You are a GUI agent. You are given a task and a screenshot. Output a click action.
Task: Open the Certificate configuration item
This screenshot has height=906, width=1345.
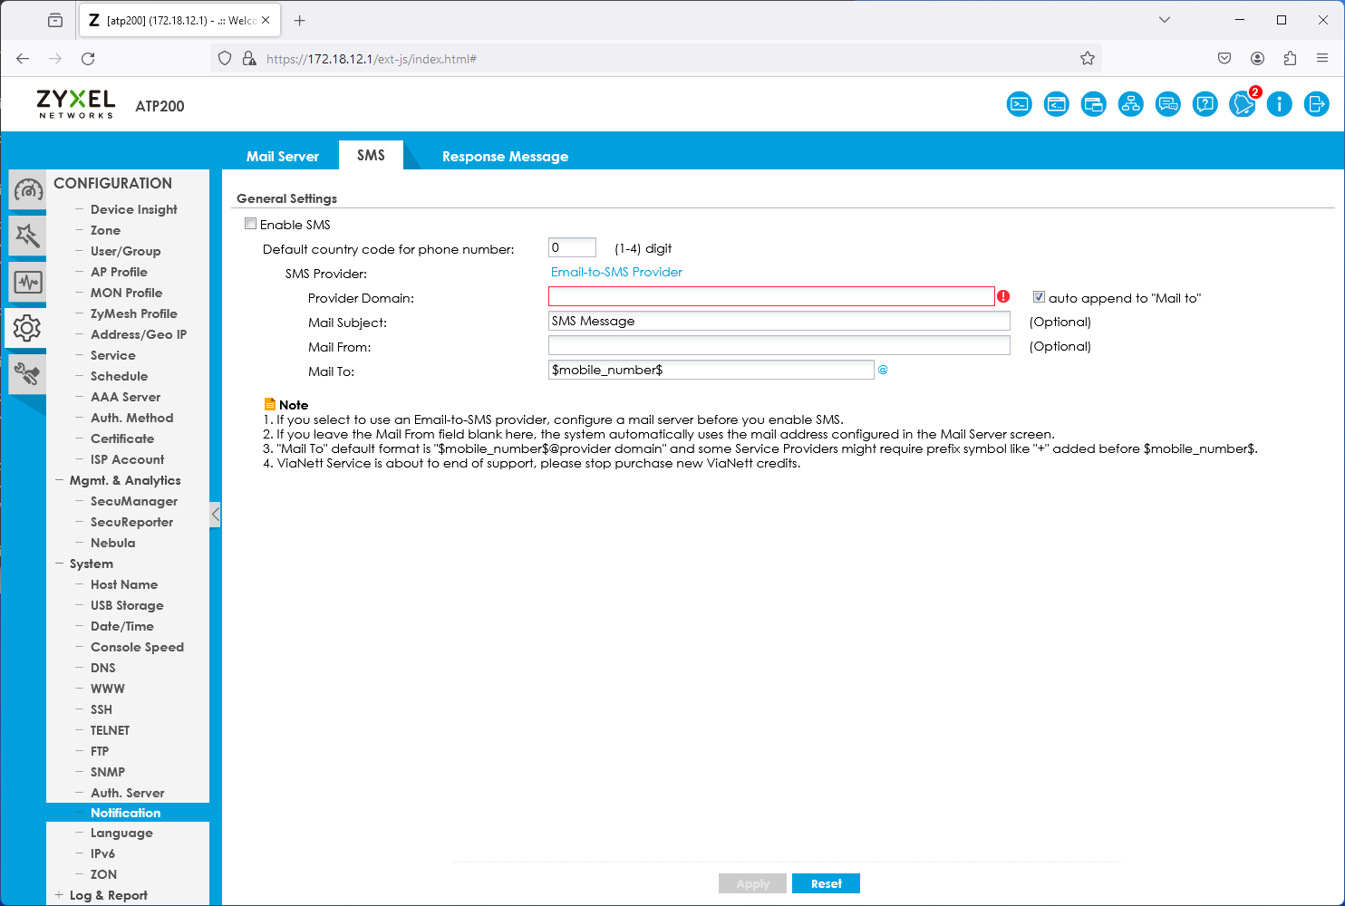[122, 439]
